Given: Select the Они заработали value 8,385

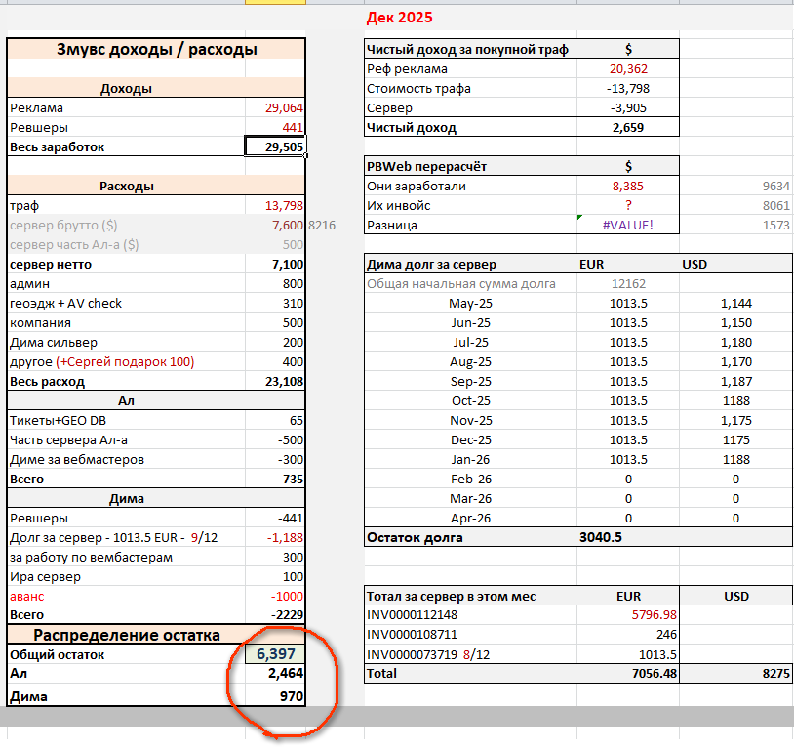Looking at the screenshot, I should pyautogui.click(x=629, y=187).
